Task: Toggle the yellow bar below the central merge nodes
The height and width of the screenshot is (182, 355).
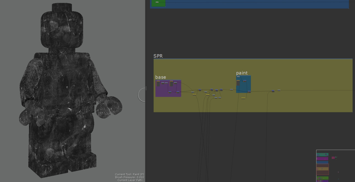Action: pos(207,95)
